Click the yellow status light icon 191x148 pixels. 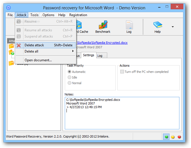click(x=173, y=137)
